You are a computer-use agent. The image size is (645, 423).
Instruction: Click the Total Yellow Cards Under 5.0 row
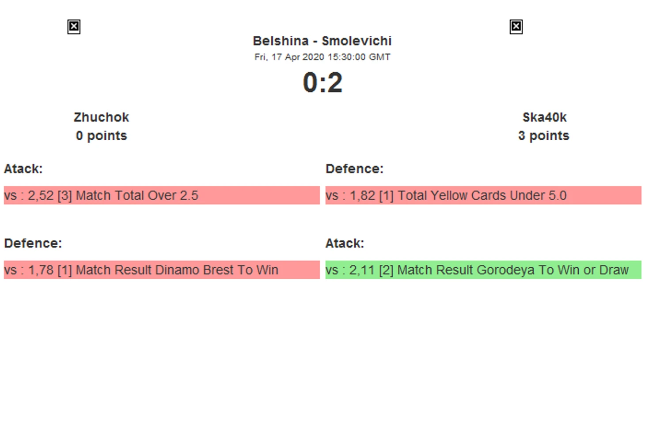click(483, 195)
